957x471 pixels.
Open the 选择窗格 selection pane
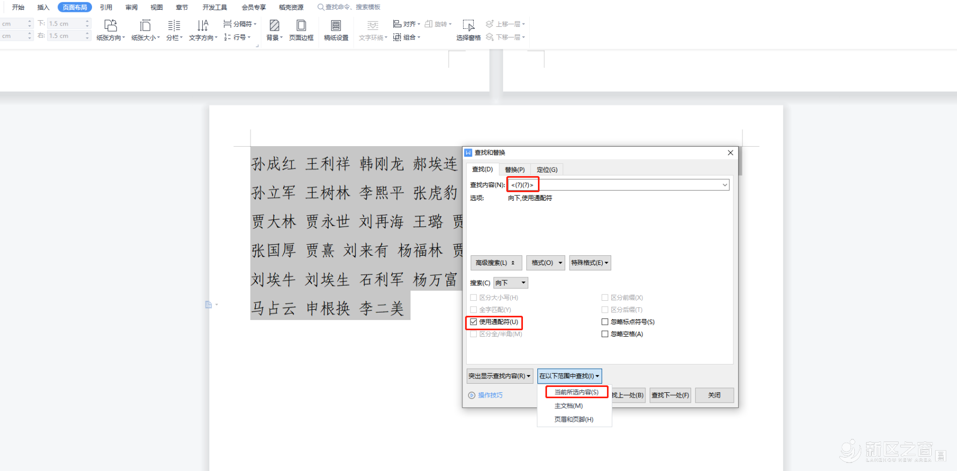click(468, 30)
